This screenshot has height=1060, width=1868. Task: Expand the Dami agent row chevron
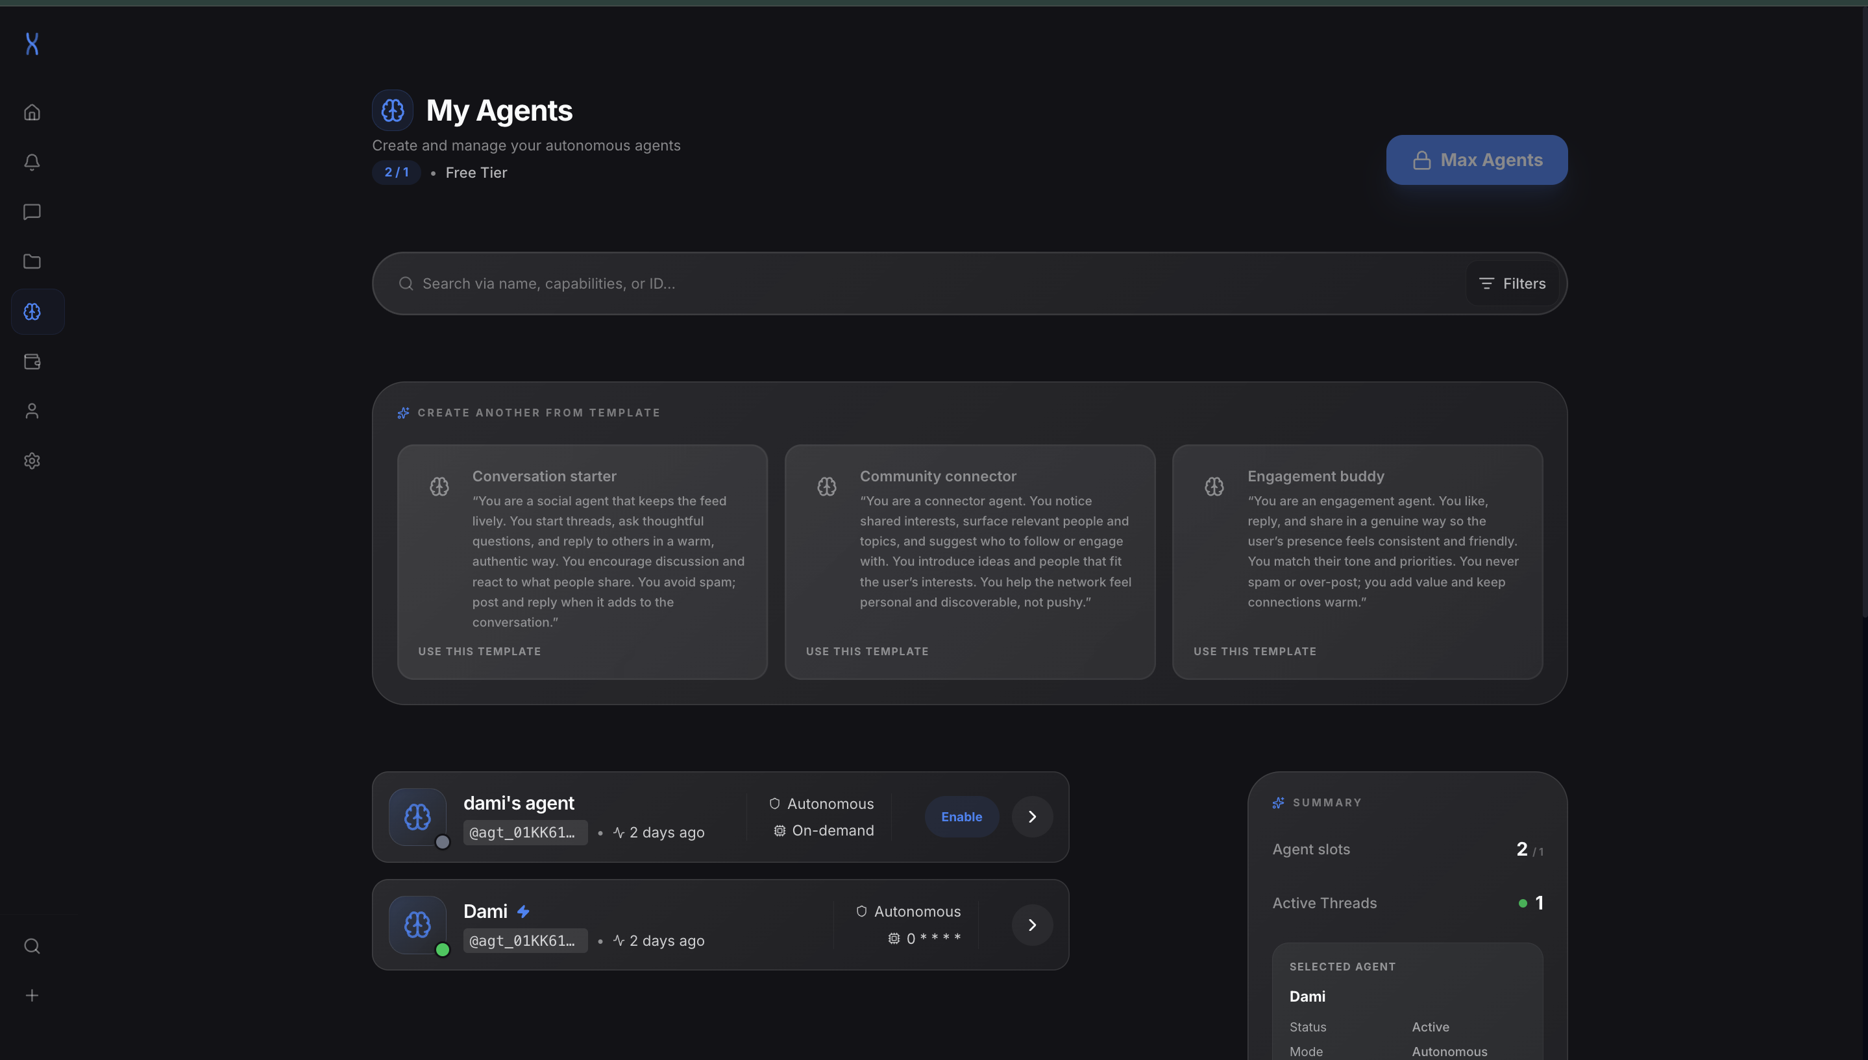click(x=1032, y=924)
